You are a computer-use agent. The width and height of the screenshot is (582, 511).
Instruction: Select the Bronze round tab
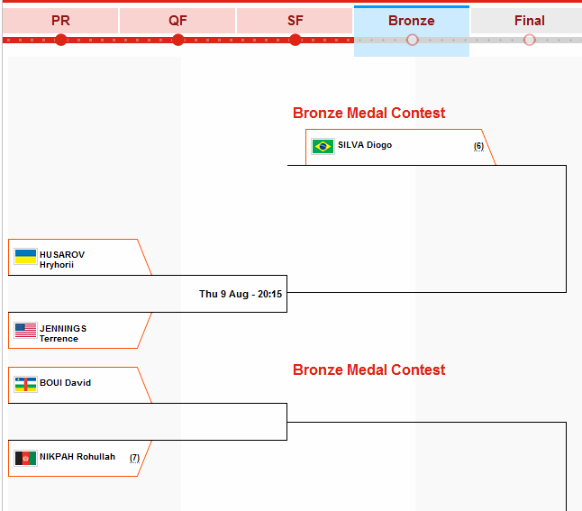pos(412,21)
